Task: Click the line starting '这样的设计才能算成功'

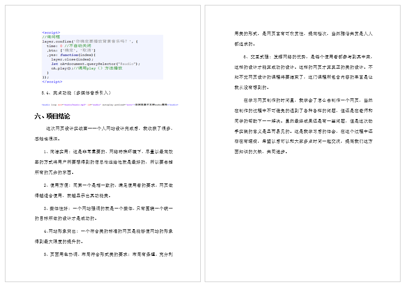Action: pos(304,67)
